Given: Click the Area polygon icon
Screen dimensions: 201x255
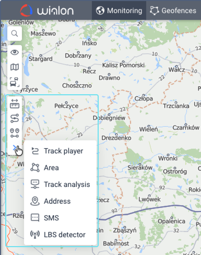Looking at the screenshot, I should [35, 168].
